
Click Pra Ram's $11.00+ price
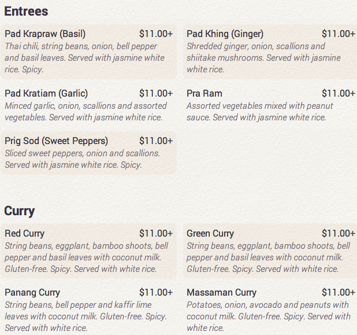pos(339,94)
